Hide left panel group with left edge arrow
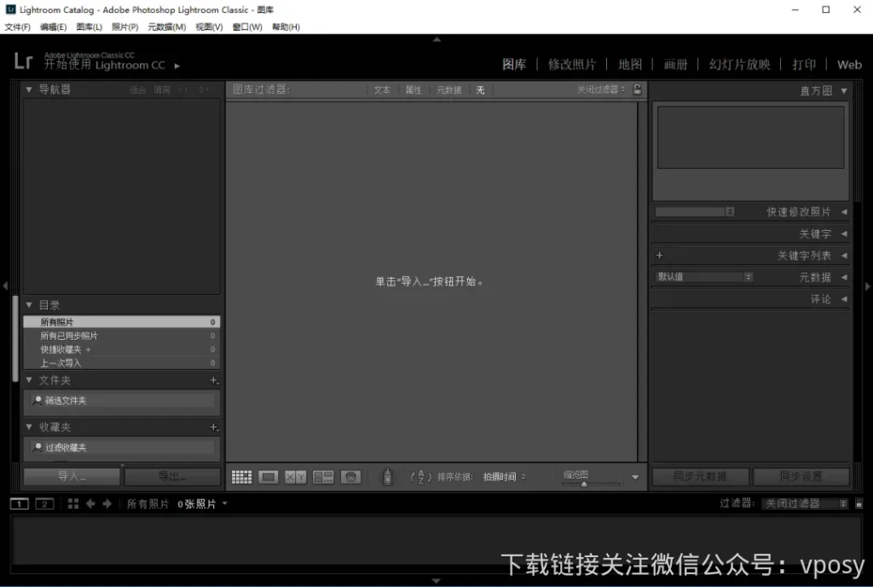Screen dimensions: 873x587 [x=5, y=286]
